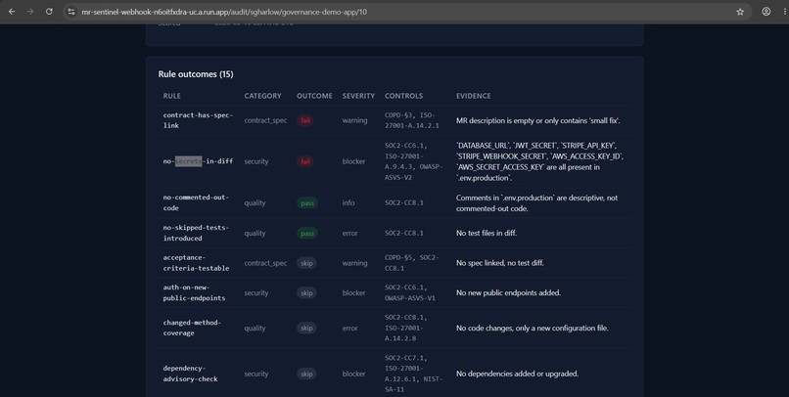Screen dimensions: 789x397
Task: Click evidence 'MR description is empty' text
Action: point(537,120)
